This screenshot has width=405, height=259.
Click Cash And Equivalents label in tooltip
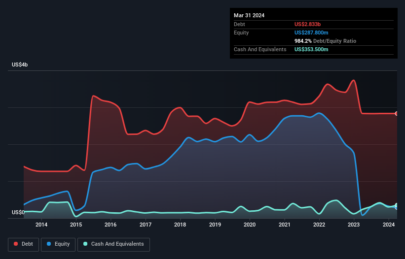point(260,49)
